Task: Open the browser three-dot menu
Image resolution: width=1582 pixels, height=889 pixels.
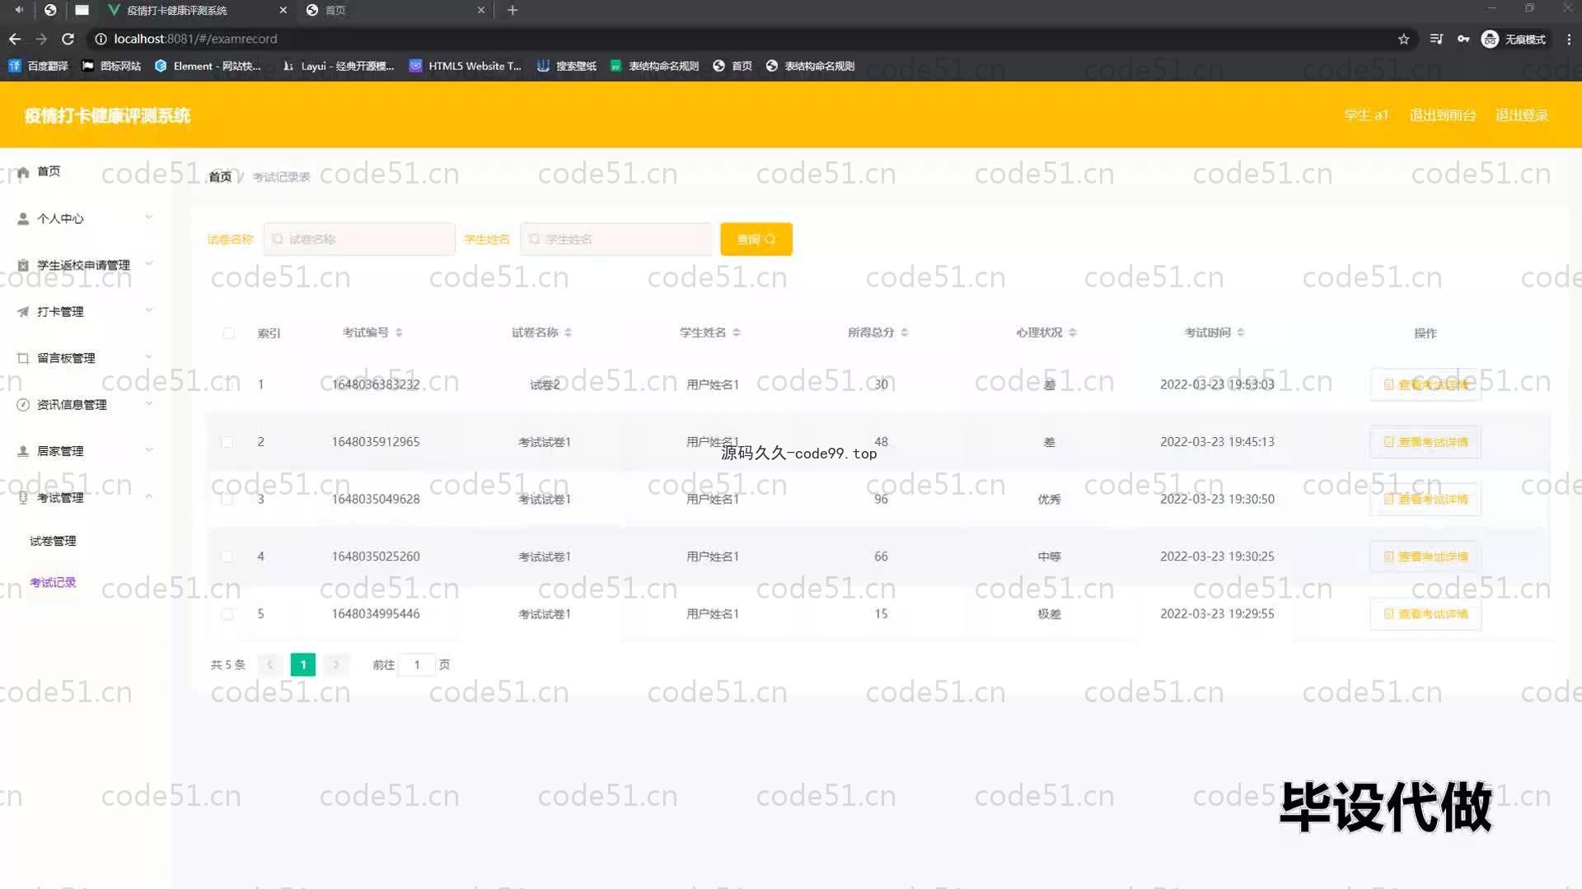Action: [1569, 39]
